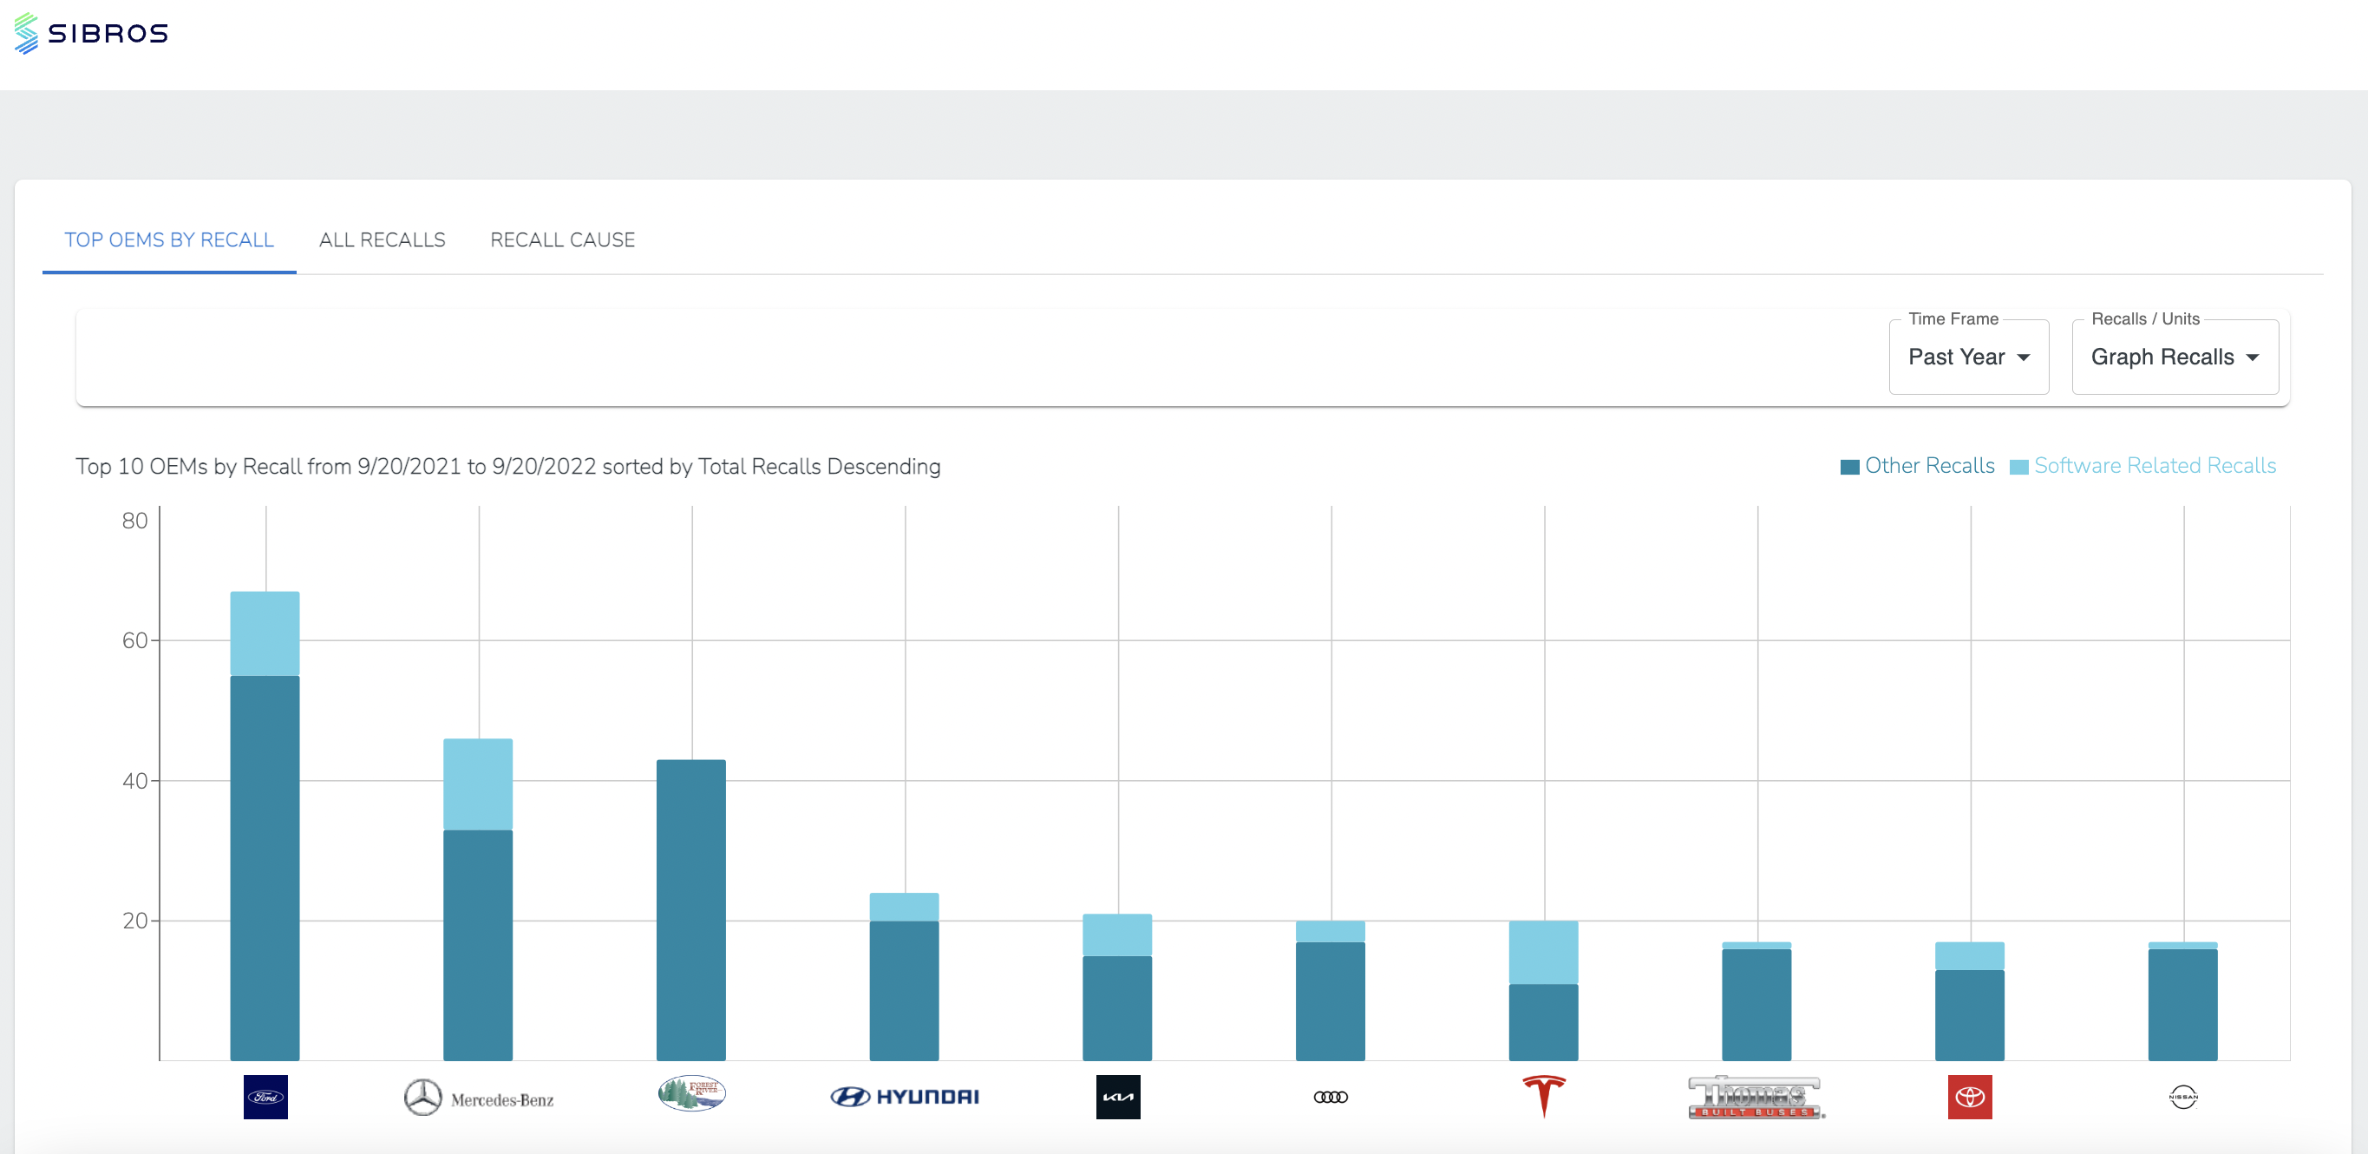Click the 80 y-axis label
The image size is (2368, 1154).
pyautogui.click(x=134, y=521)
